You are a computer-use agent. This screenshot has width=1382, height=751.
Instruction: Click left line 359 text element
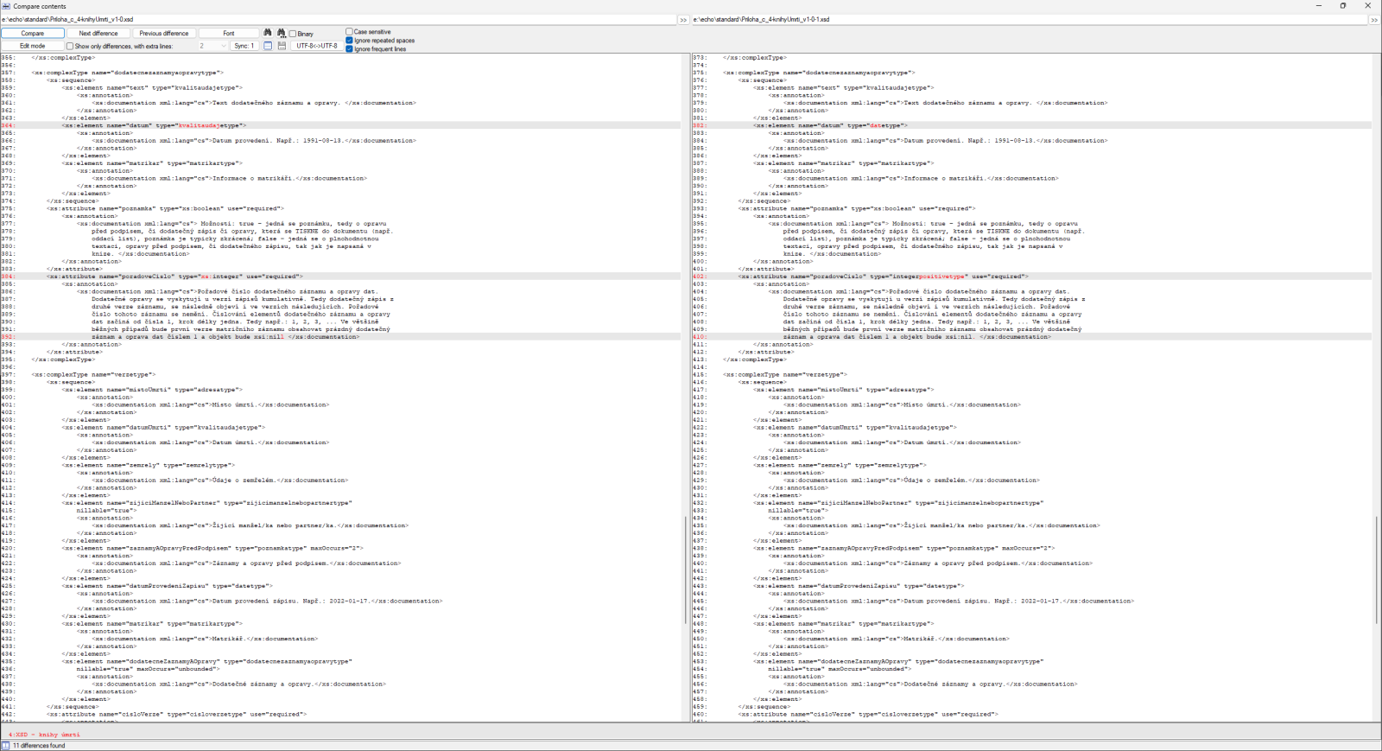coord(152,87)
